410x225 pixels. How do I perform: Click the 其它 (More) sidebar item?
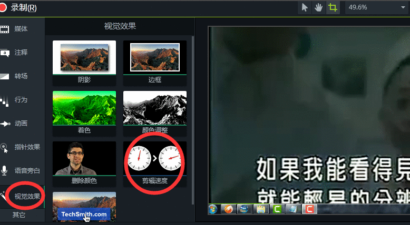(19, 215)
